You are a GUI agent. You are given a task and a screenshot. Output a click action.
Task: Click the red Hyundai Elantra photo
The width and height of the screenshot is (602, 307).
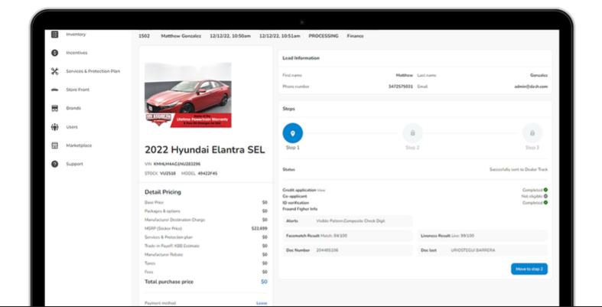(x=188, y=94)
